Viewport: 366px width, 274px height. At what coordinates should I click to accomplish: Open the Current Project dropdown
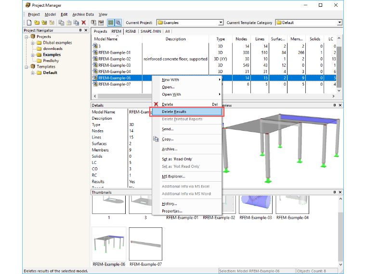pyautogui.click(x=221, y=23)
